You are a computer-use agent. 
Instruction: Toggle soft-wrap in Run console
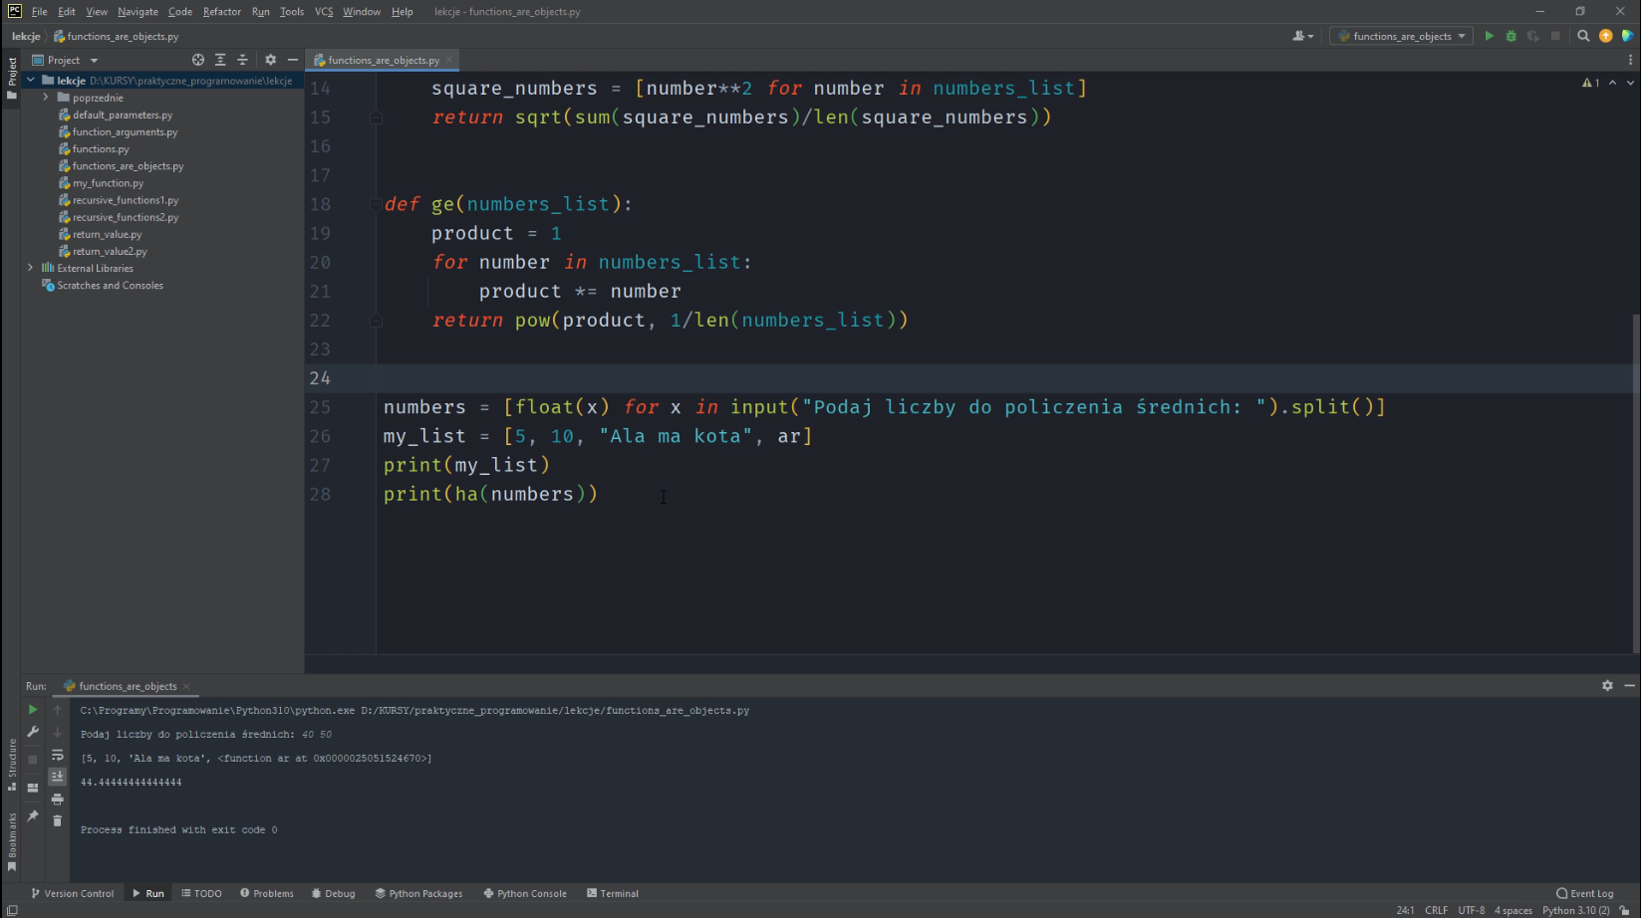(57, 755)
